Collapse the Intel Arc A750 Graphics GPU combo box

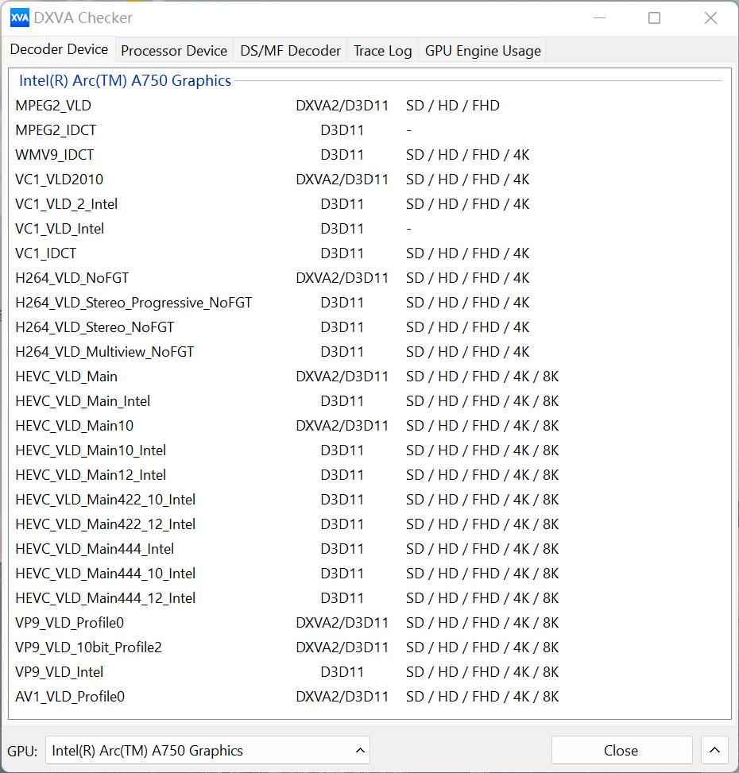[359, 750]
